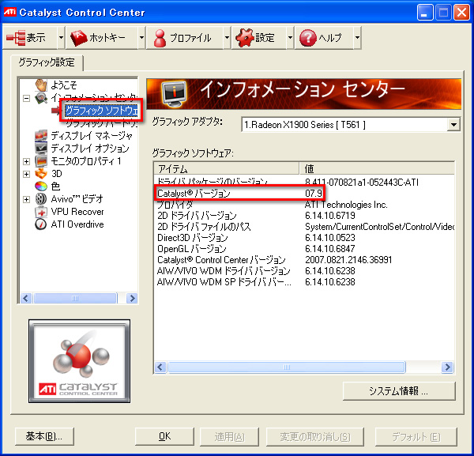Click Catalyst Control Center バージョン row
The height and width of the screenshot is (456, 474).
point(304,260)
